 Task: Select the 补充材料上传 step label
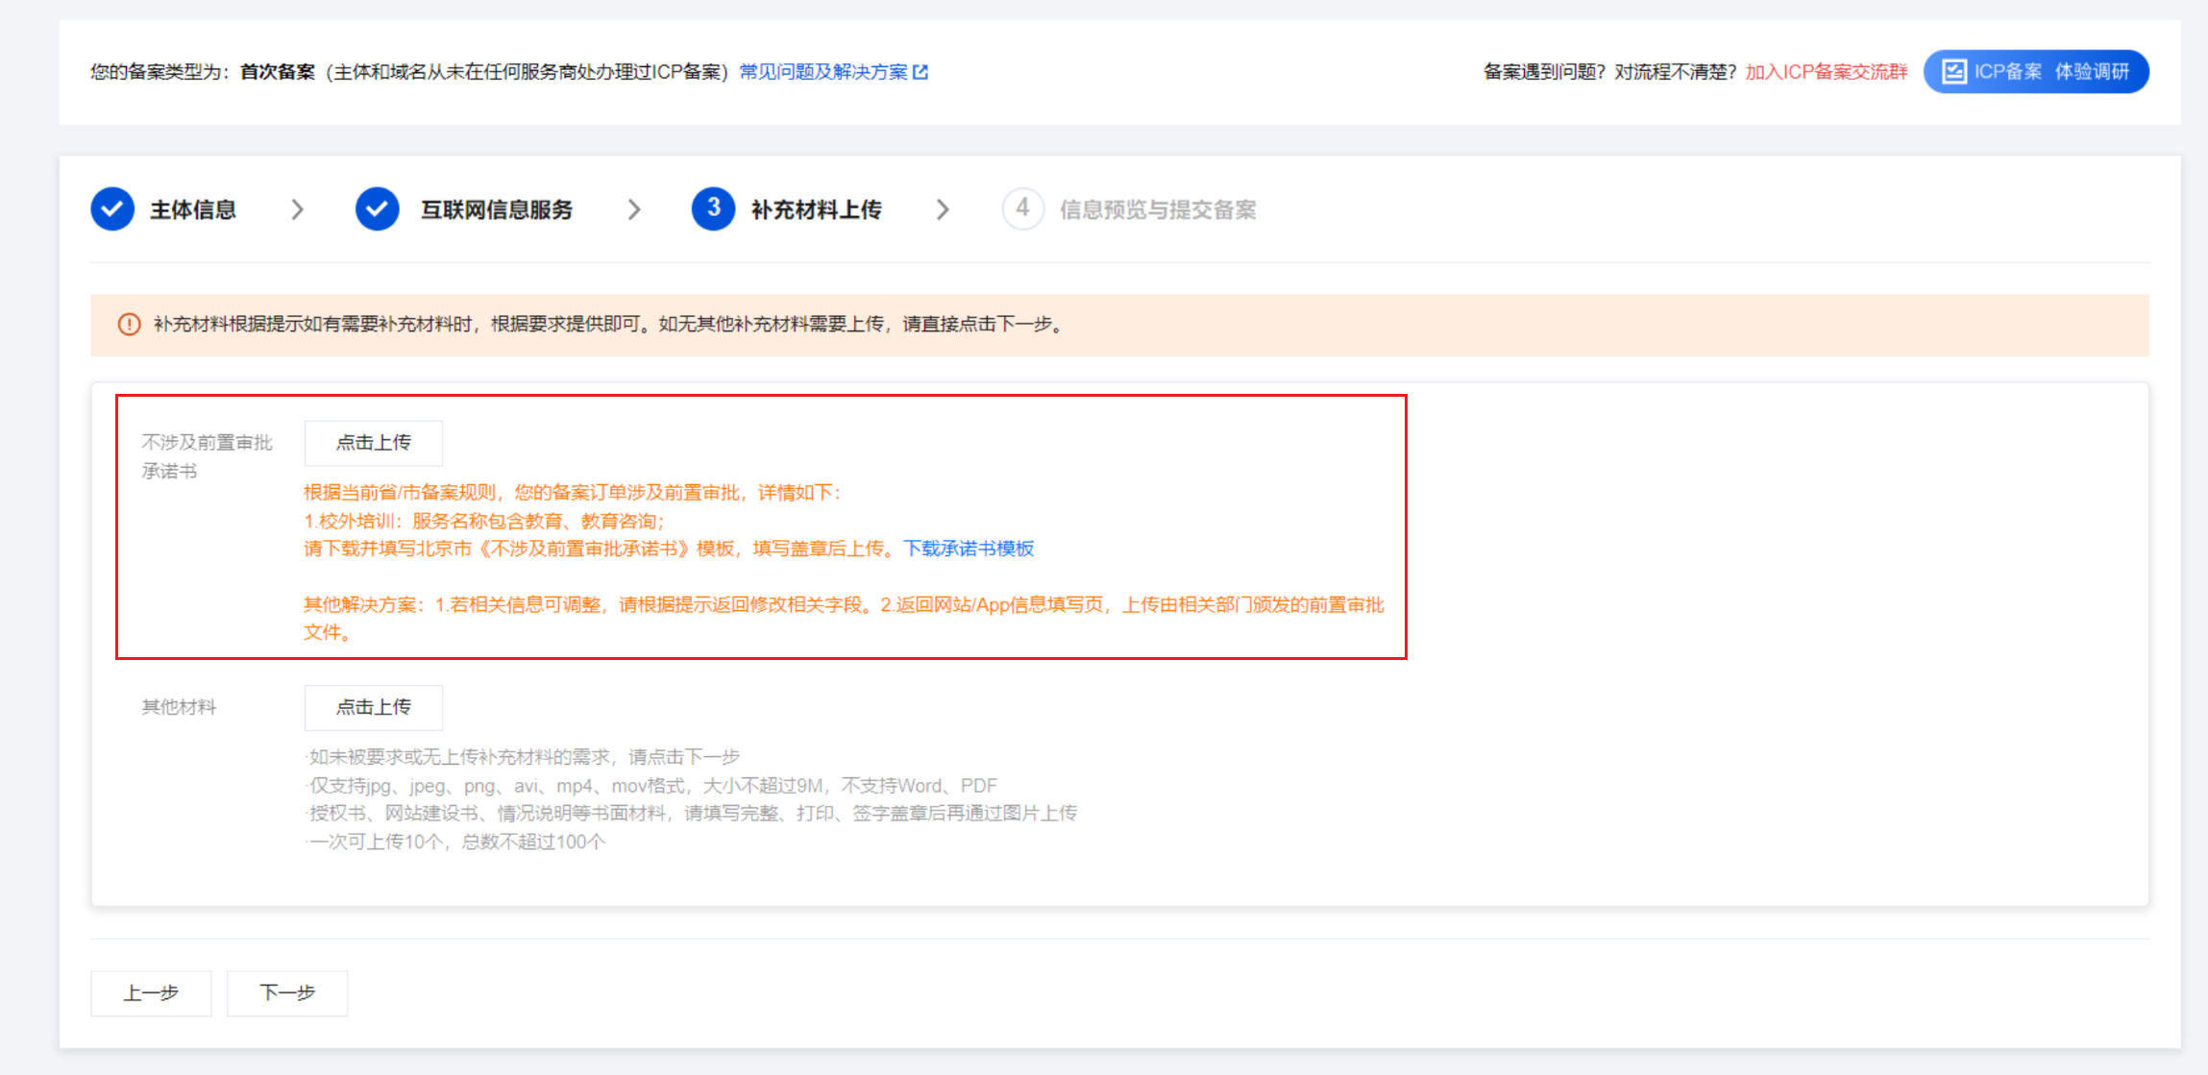(x=816, y=209)
